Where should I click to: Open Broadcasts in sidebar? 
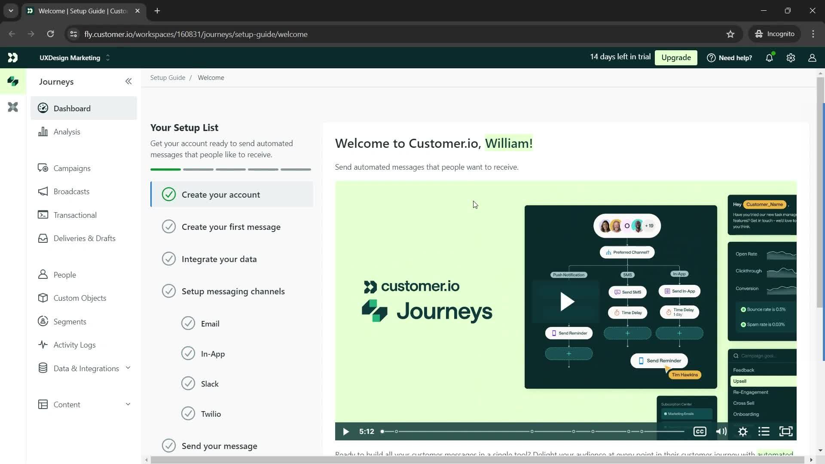pyautogui.click(x=72, y=192)
